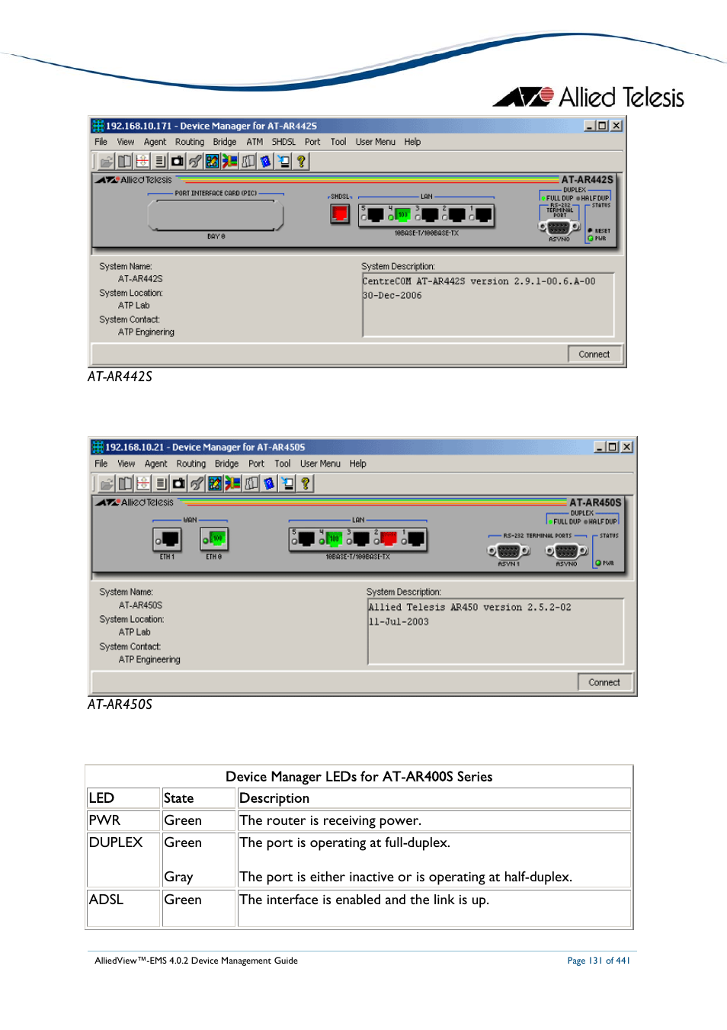Click the open folder icon in AT-AR450S toolbar
This screenshot has height=1030, width=727.
107,483
